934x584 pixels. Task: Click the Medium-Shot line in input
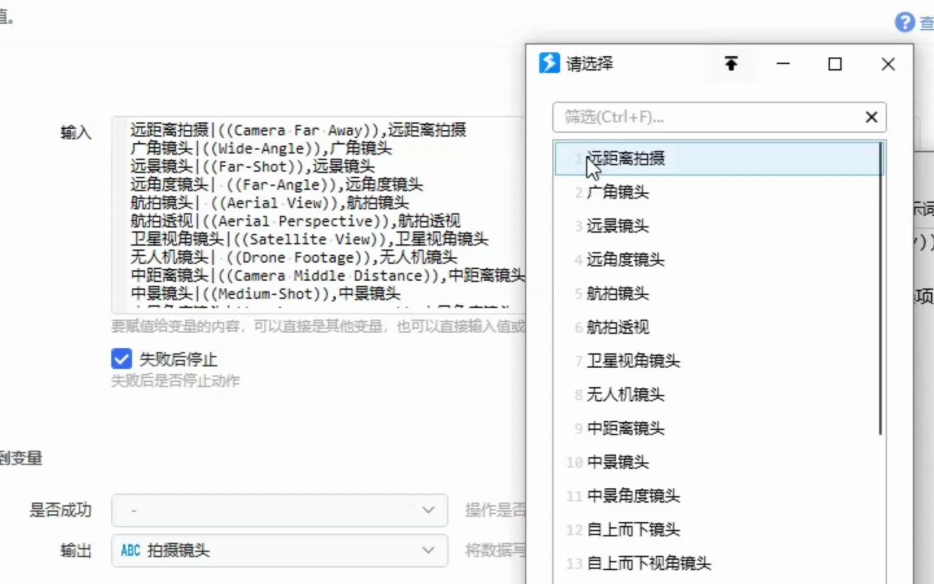coord(265,294)
